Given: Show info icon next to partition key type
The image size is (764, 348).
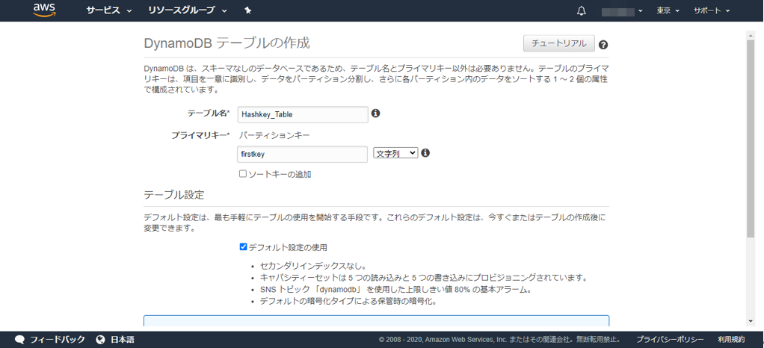Looking at the screenshot, I should tap(425, 153).
